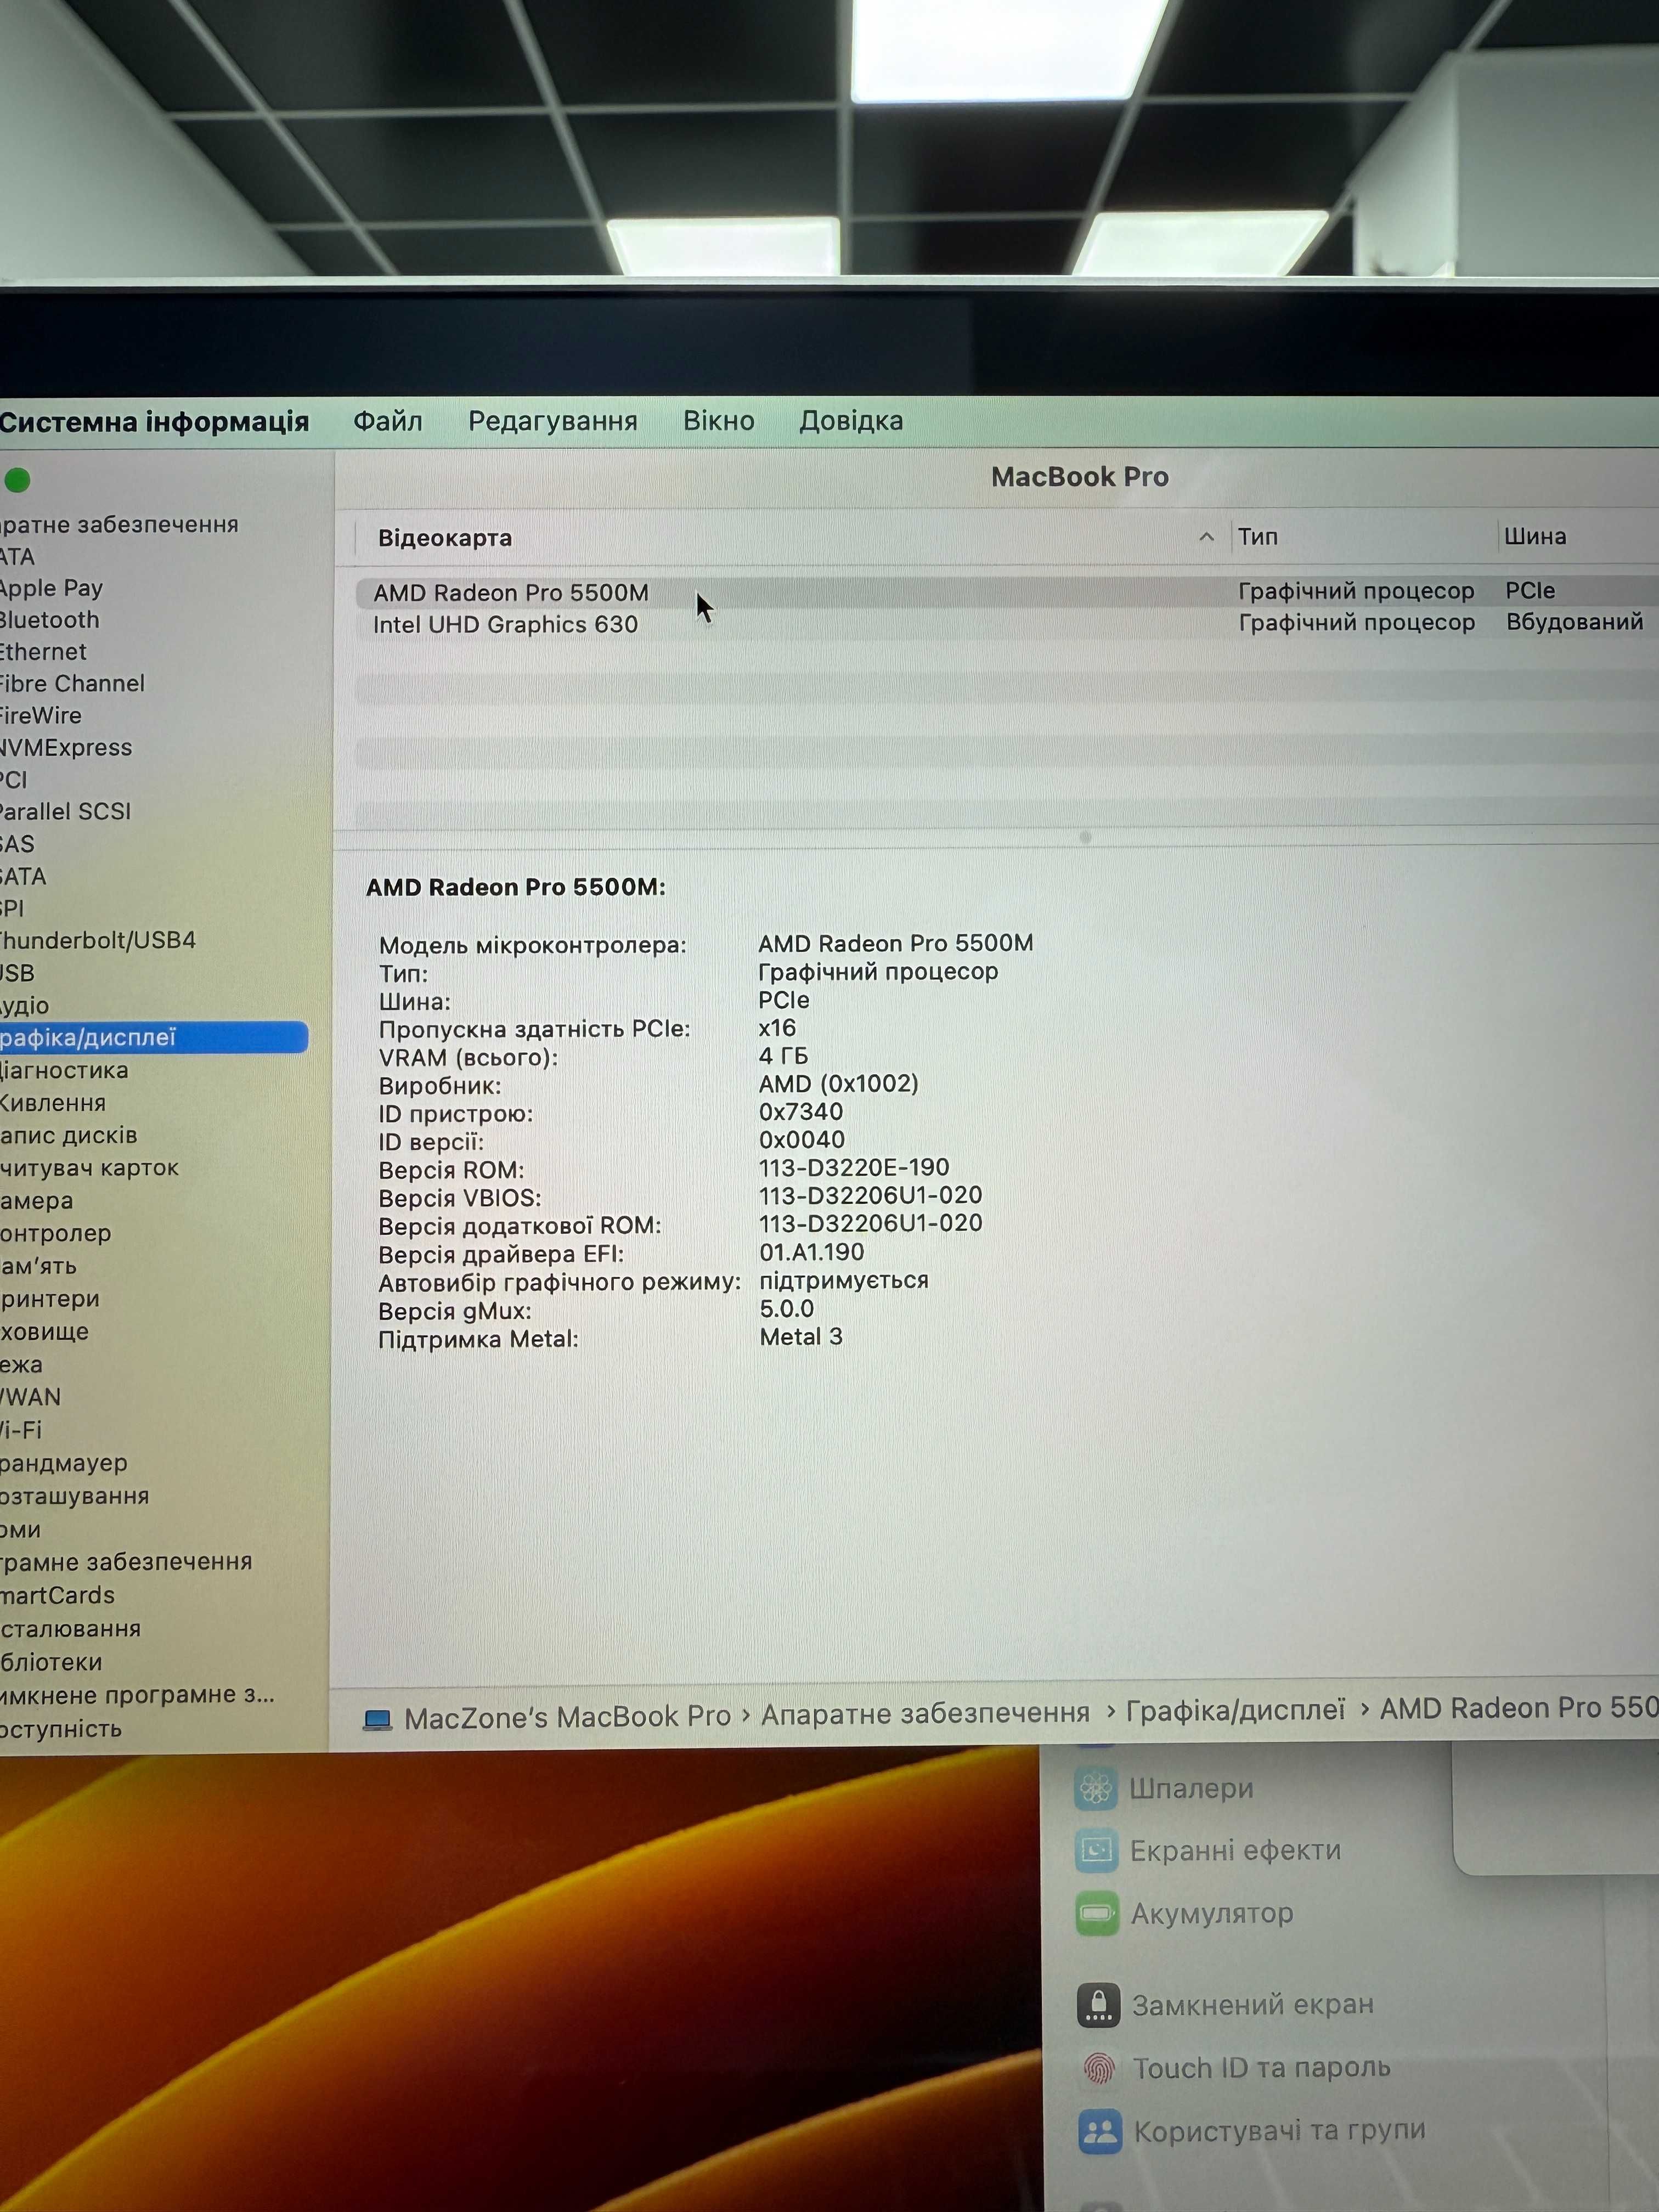Click the Metal 3 support value
Screen dimensions: 1659x2212
(x=801, y=1337)
